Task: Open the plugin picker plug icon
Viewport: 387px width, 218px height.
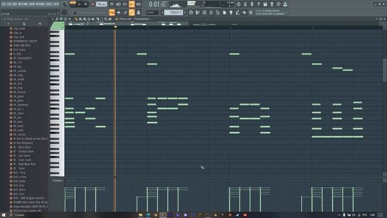Action: [x=231, y=12]
